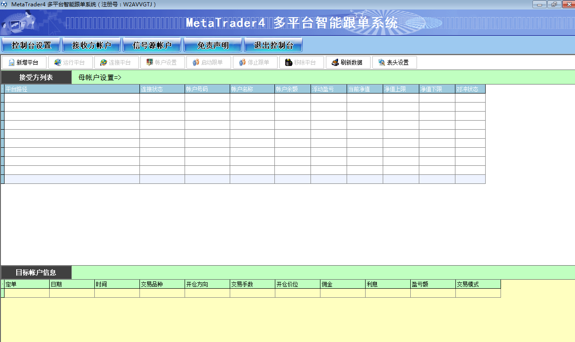Open the 控制台设置 console settings menu
The image size is (575, 342).
click(31, 45)
